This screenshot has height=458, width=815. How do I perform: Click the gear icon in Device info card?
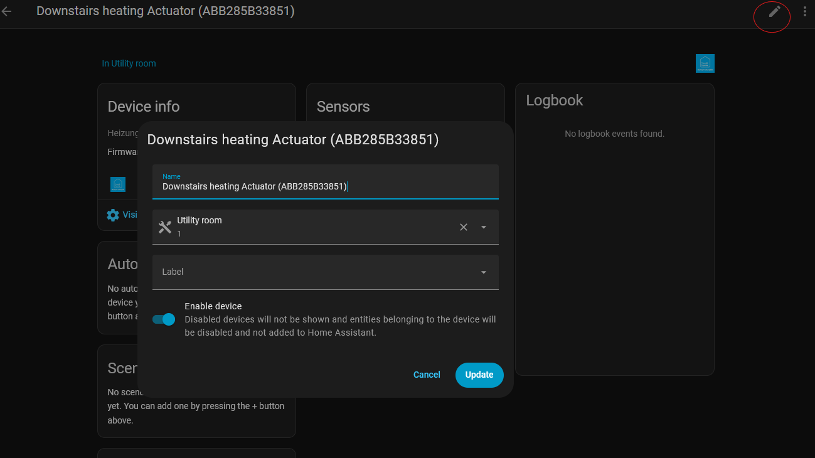(113, 215)
